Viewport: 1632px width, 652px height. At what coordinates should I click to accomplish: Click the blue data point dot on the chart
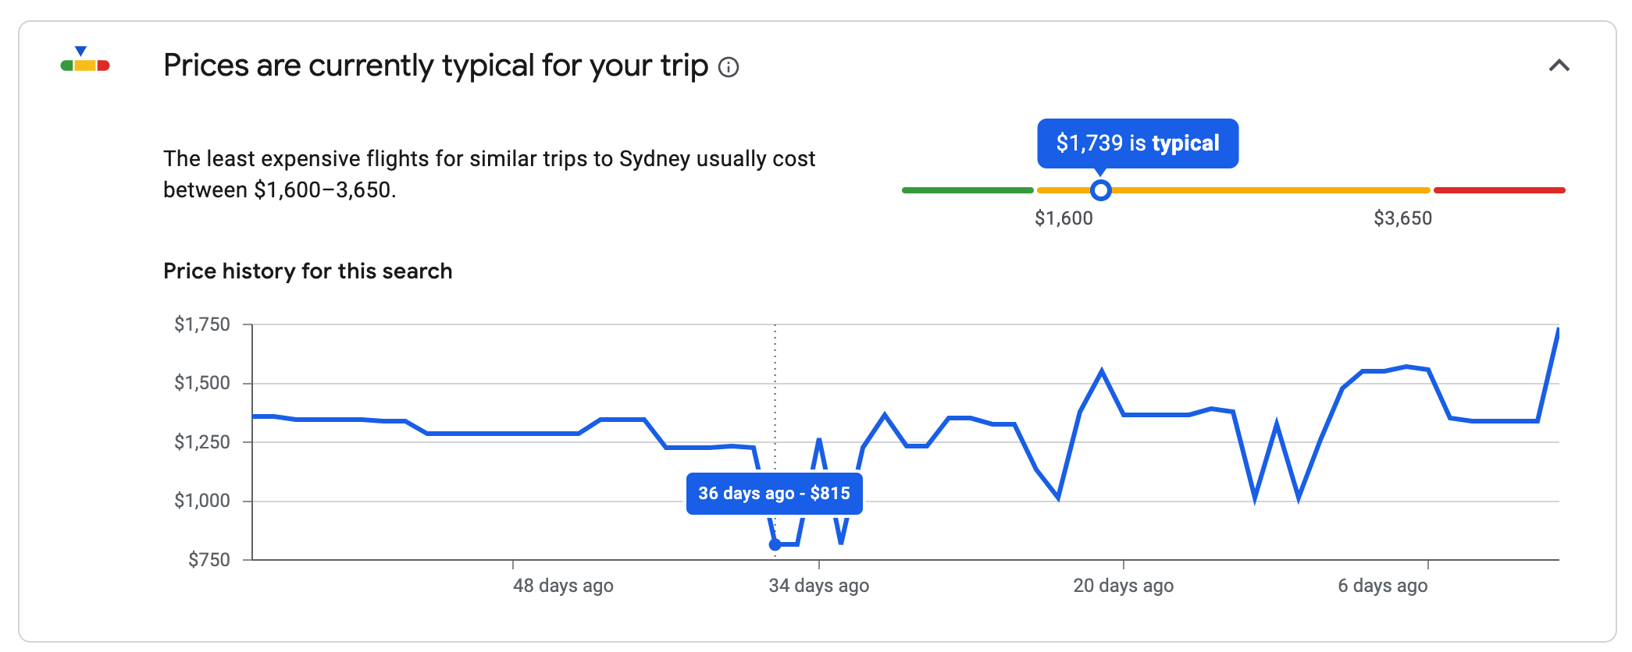pos(775,544)
